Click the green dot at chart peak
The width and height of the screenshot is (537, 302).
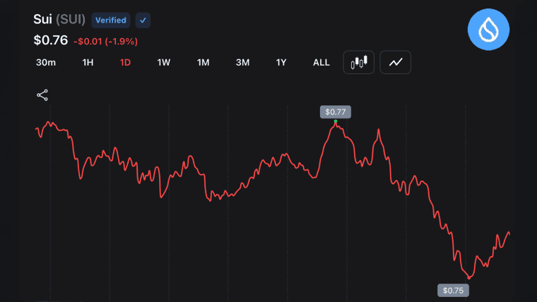336,121
